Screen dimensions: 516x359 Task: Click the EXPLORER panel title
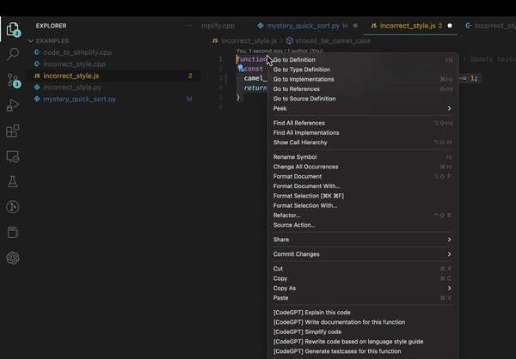pos(51,26)
